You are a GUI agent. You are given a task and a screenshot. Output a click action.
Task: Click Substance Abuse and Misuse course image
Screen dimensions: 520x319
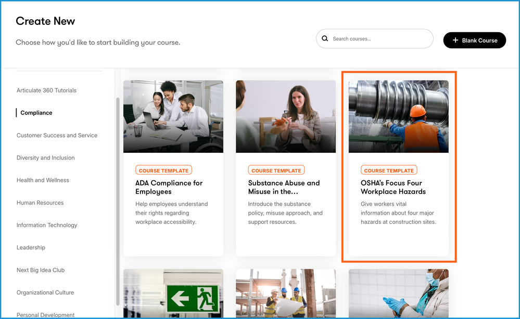285,116
